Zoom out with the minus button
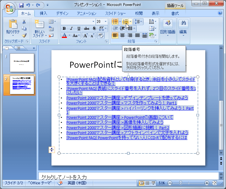The width and height of the screenshot is (226, 189). click(x=170, y=183)
